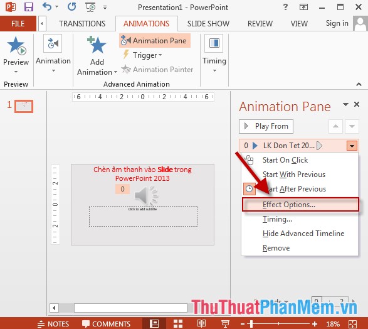Viewport: 368px width, 329px height.
Task: Click the subtitle placeholder box
Action: click(x=143, y=216)
